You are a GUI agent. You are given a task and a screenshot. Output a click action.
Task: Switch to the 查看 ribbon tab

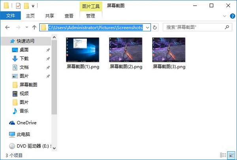[x=69, y=16]
